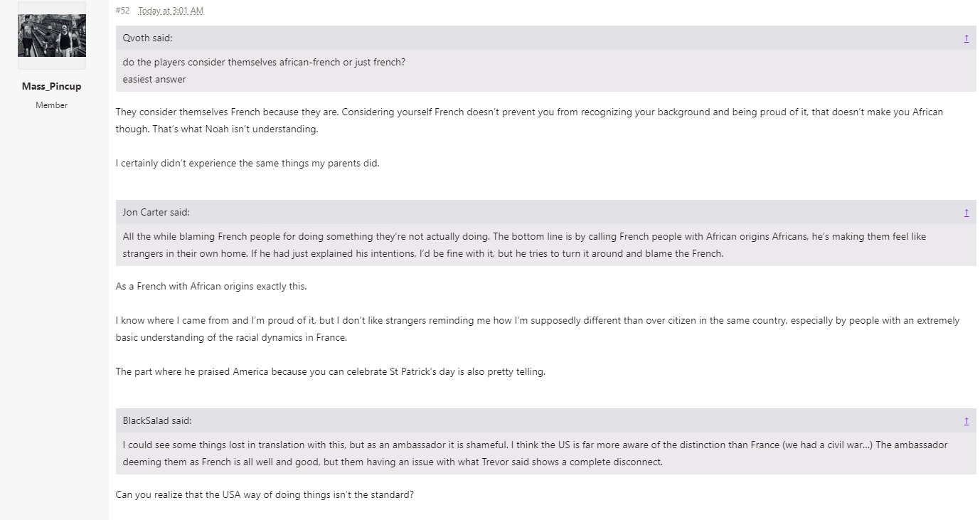Click the line 'As a French with African origins'
The height and width of the screenshot is (520, 980).
click(211, 286)
